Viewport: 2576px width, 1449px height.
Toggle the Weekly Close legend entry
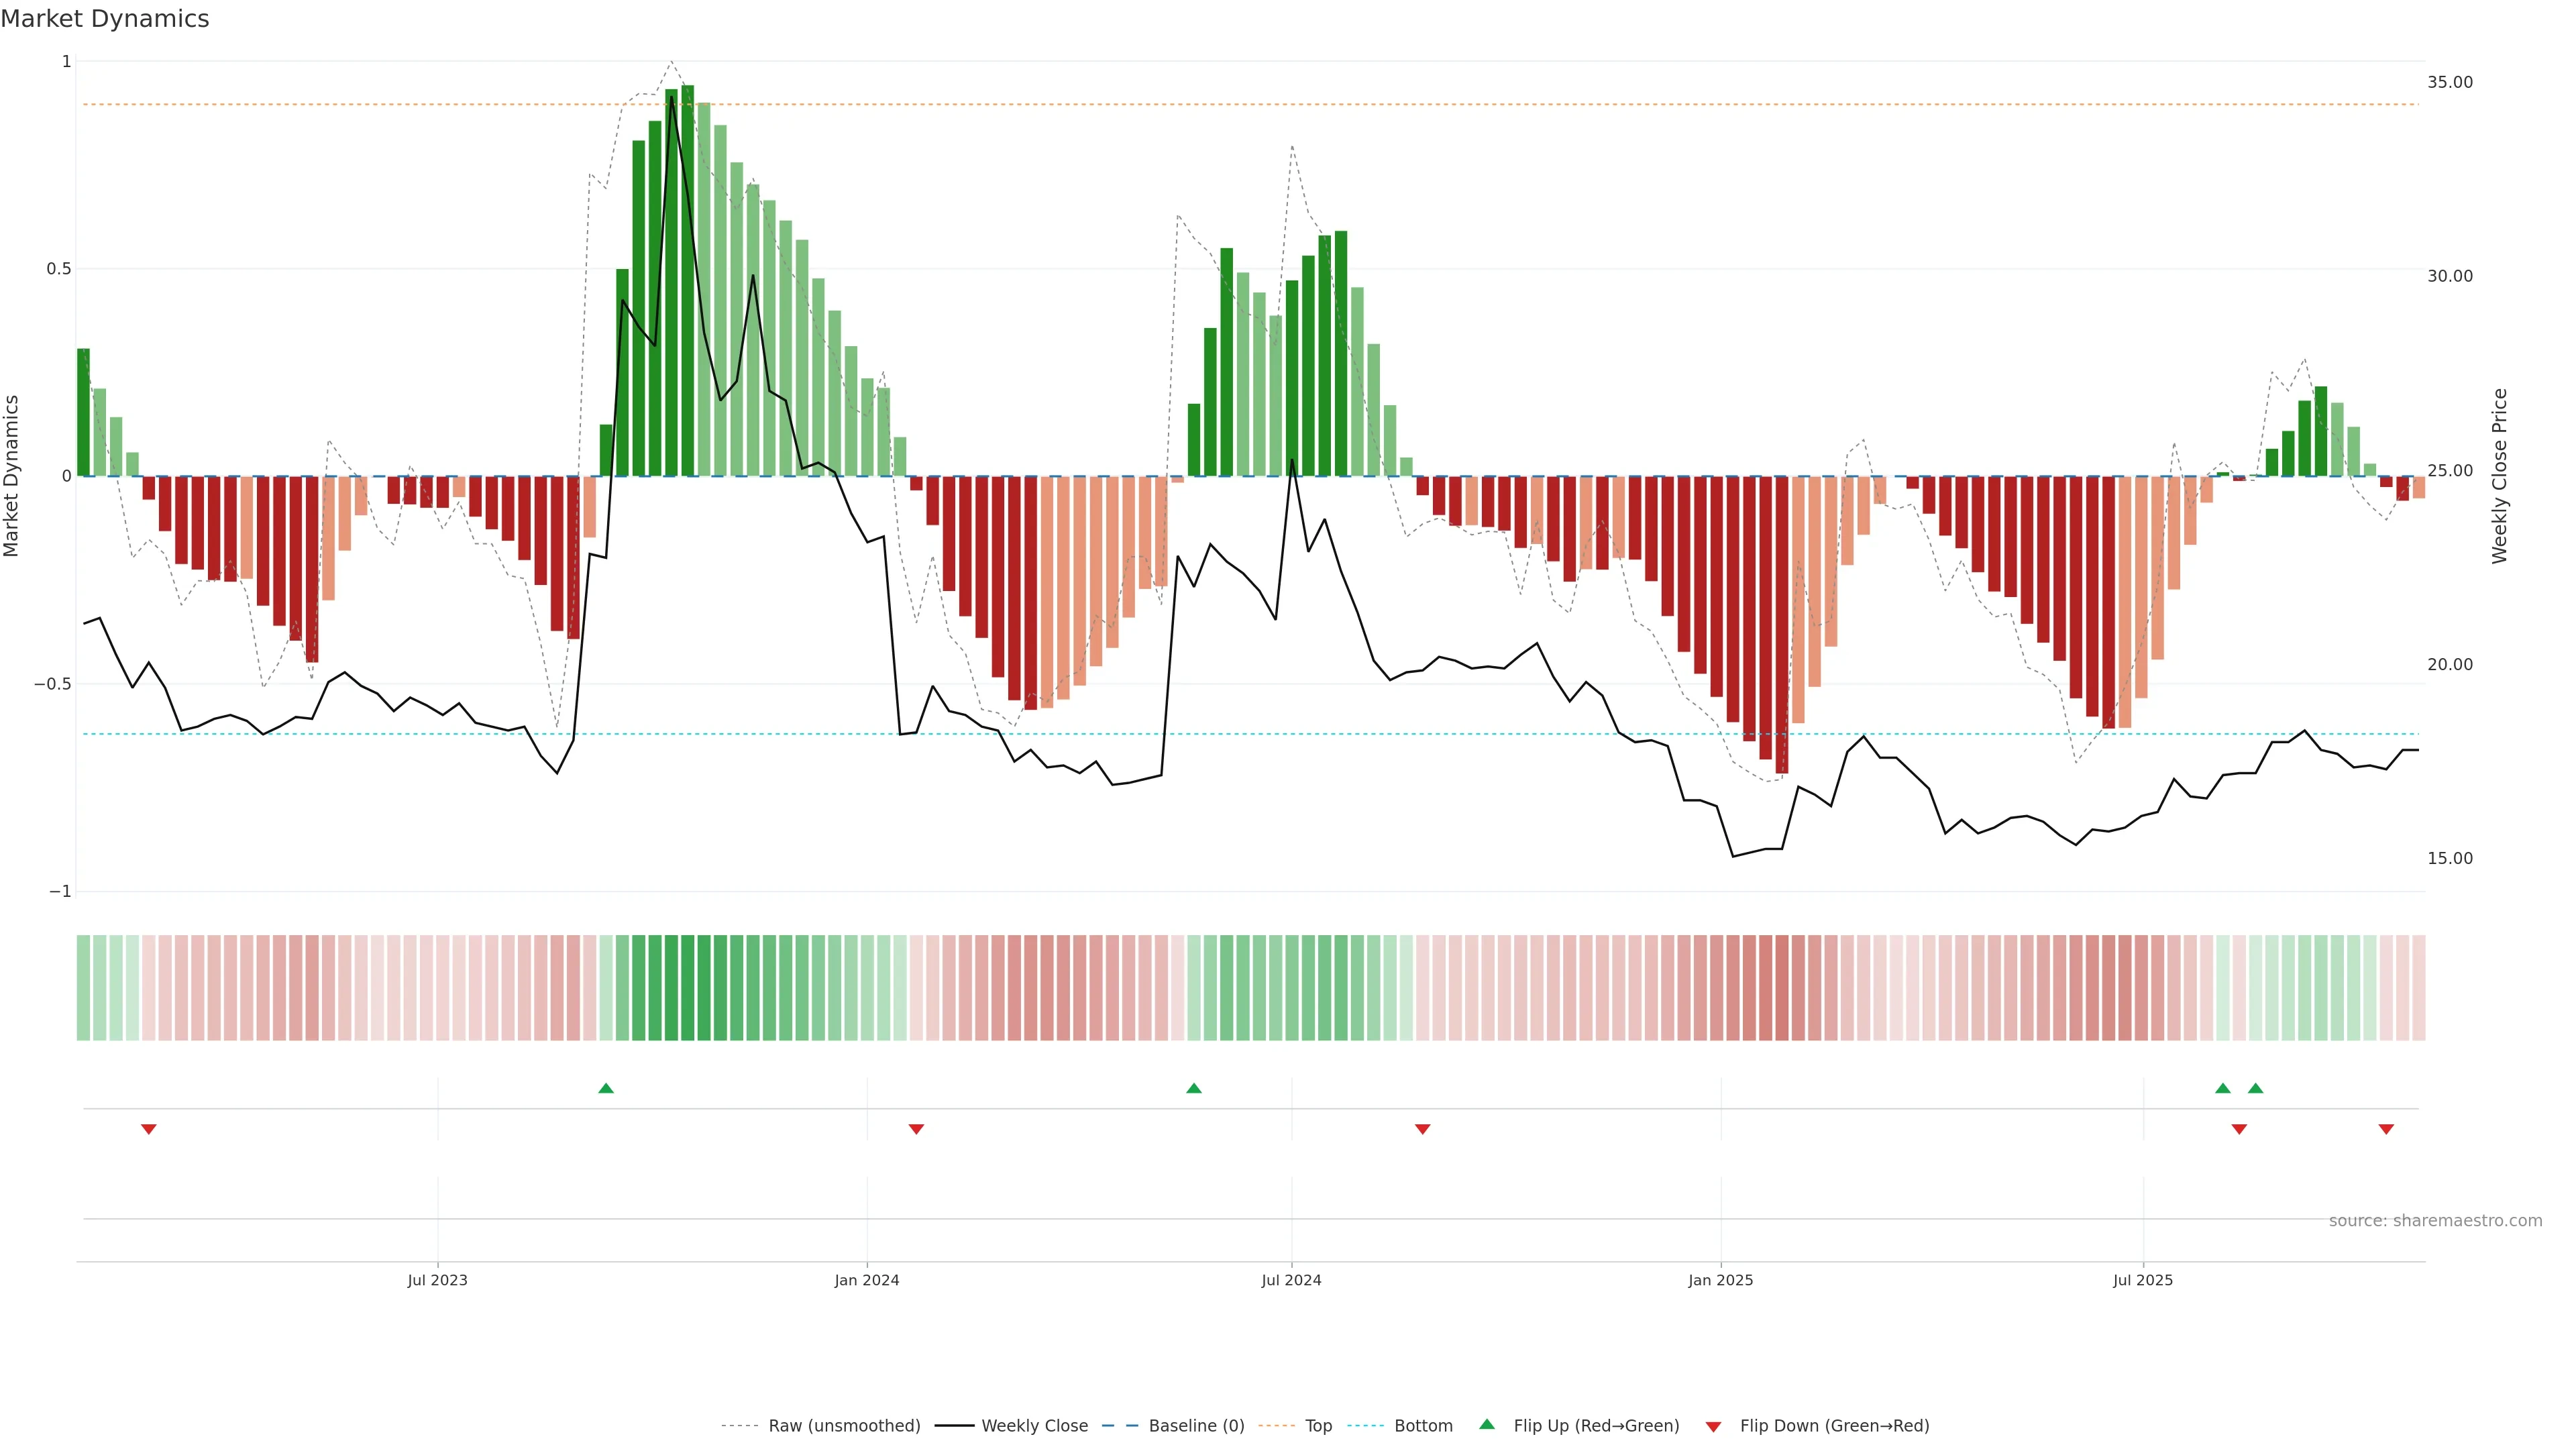tap(1034, 1426)
